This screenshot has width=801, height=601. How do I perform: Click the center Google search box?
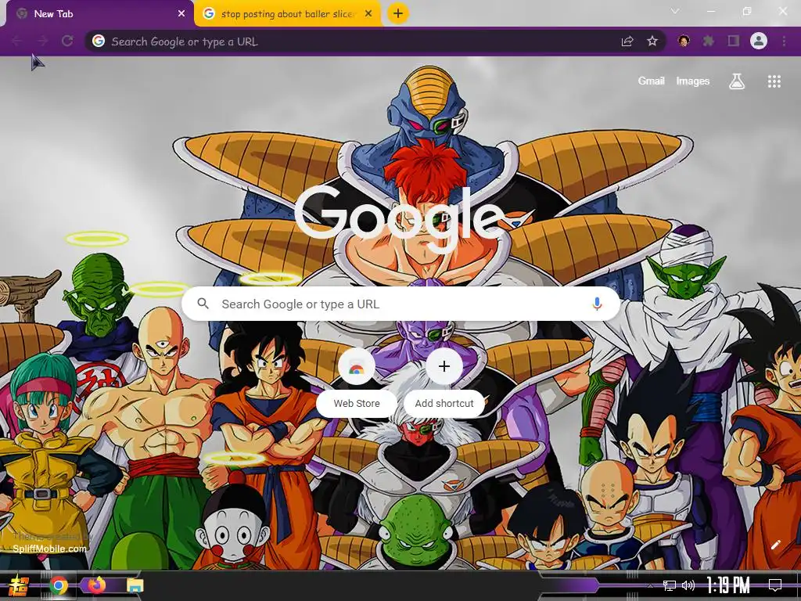coord(401,304)
